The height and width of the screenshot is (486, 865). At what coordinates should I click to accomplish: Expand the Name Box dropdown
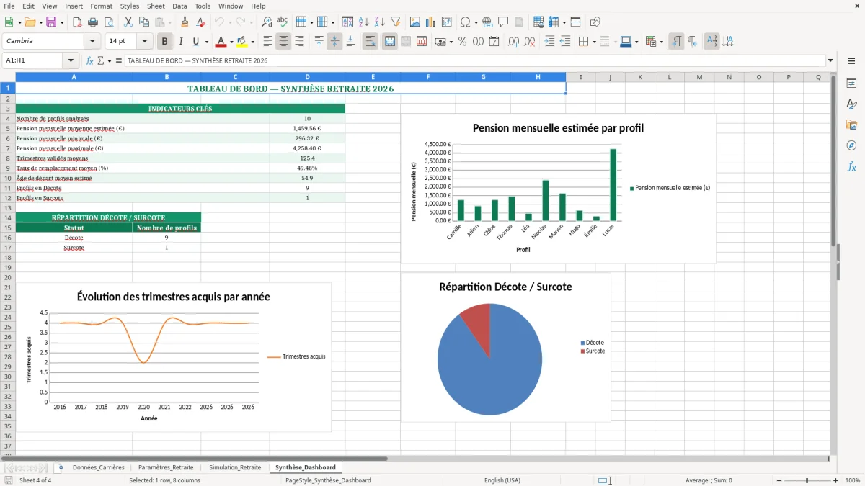(x=71, y=60)
